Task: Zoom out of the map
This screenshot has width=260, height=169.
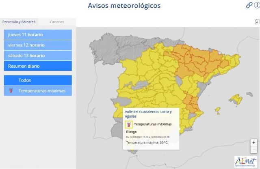Action: [253, 150]
